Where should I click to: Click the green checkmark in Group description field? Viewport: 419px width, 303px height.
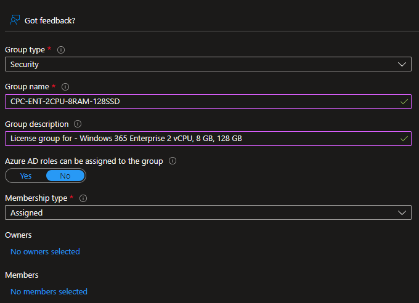404,139
